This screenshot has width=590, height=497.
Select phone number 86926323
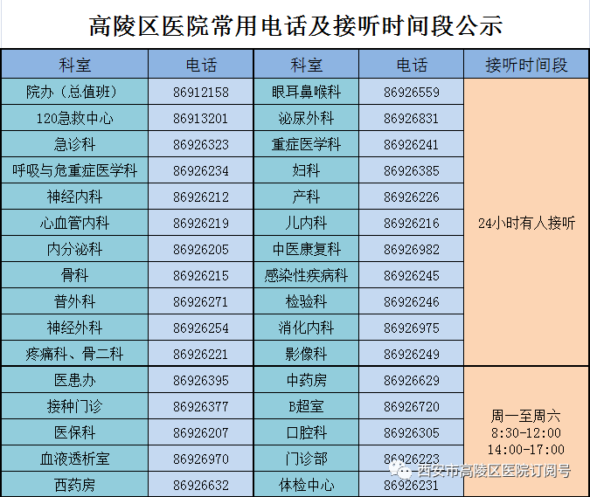point(201,144)
